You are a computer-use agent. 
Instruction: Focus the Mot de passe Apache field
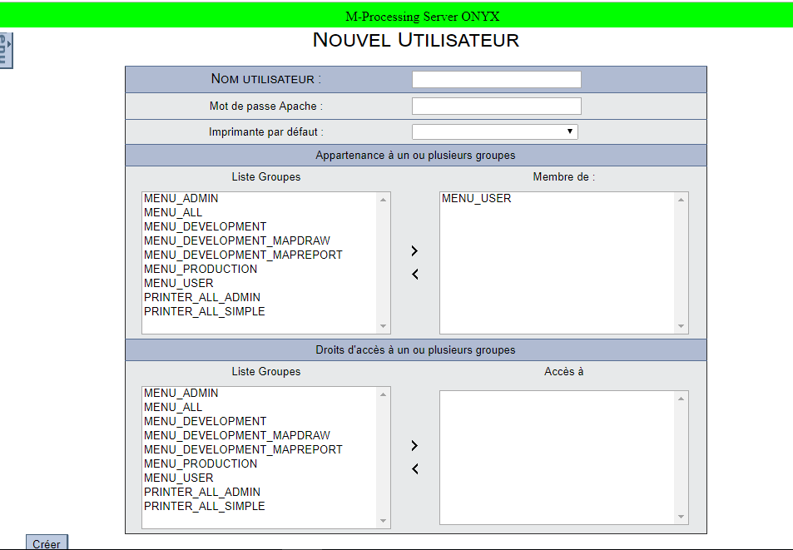point(496,106)
